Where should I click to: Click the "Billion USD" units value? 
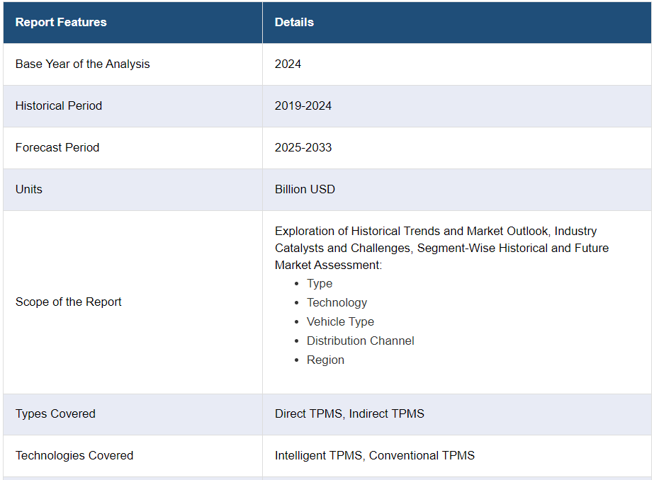pos(305,189)
